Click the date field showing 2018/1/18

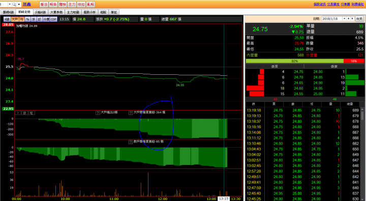[x=332, y=19]
